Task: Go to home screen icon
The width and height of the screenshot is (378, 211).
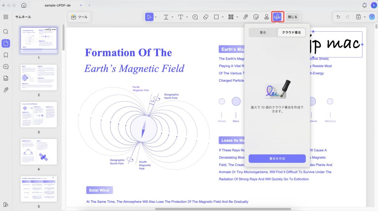Action: click(x=24, y=5)
